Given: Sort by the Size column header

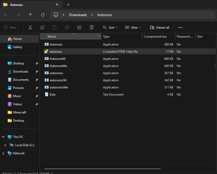Looking at the screenshot, I should pyautogui.click(x=206, y=37).
